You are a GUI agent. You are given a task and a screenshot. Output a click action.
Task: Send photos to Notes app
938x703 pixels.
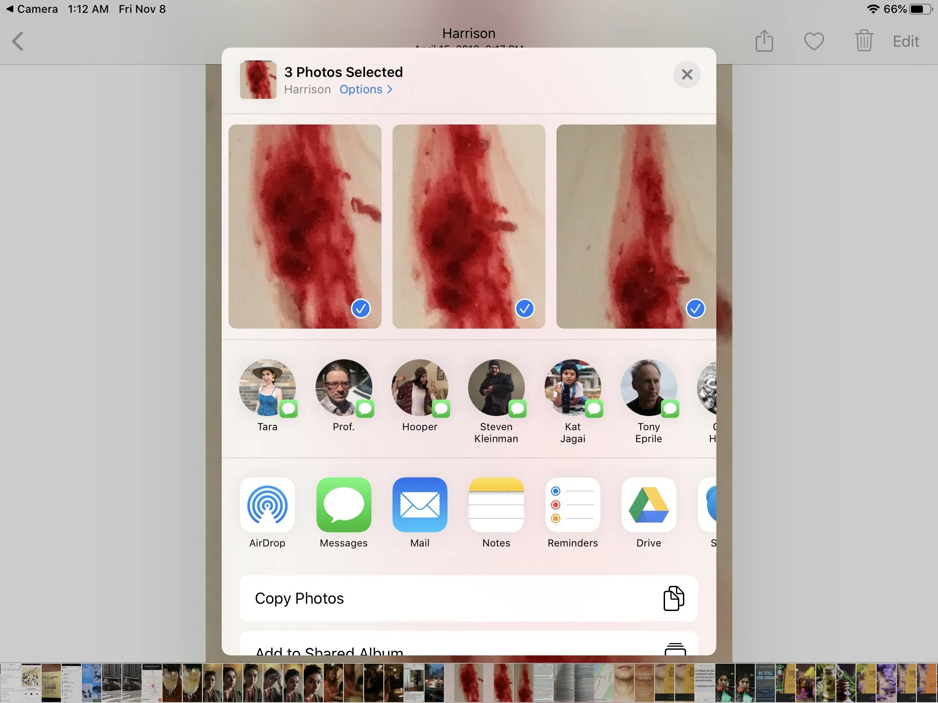coord(496,505)
